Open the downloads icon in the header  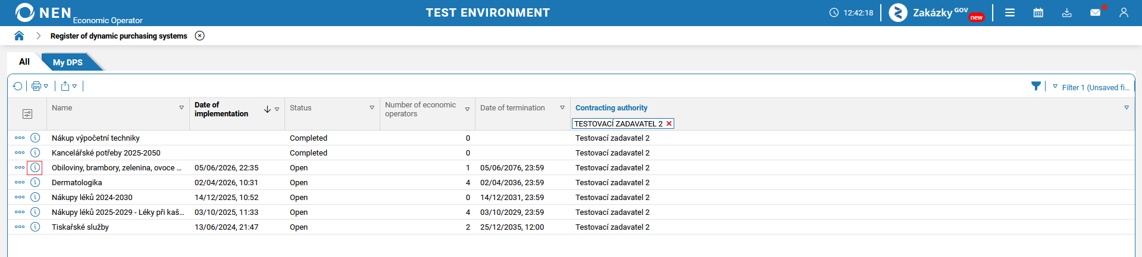1067,12
